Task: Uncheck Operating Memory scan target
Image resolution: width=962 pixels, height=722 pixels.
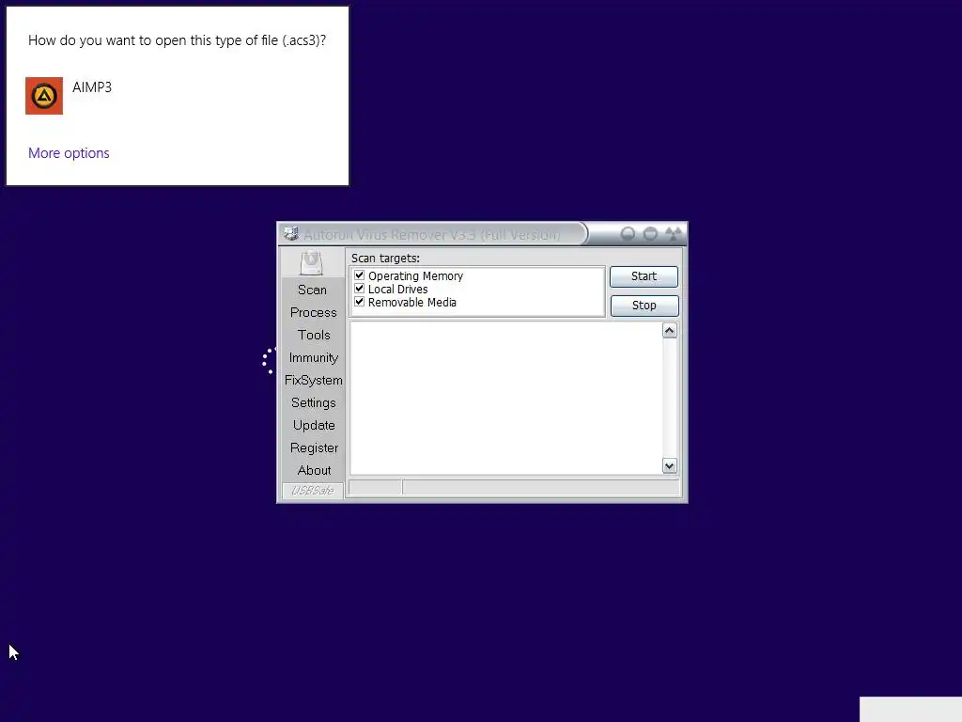Action: tap(360, 275)
